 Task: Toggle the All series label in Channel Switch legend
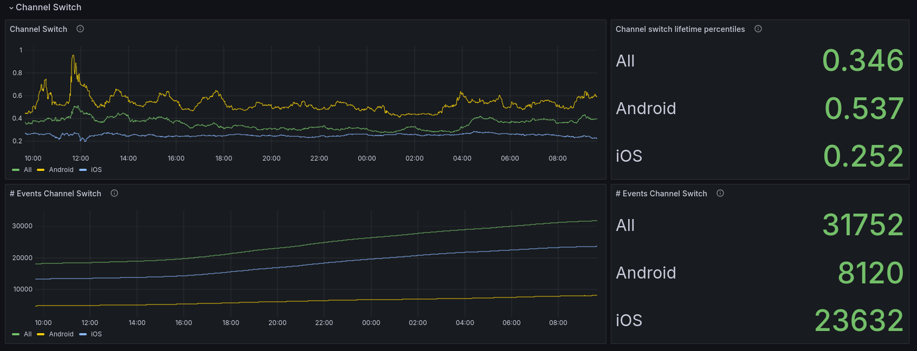tap(28, 170)
